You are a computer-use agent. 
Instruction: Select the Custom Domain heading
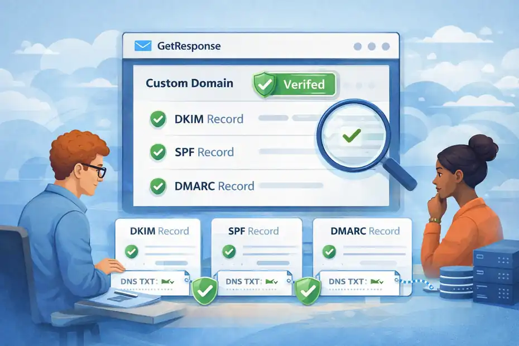[189, 83]
